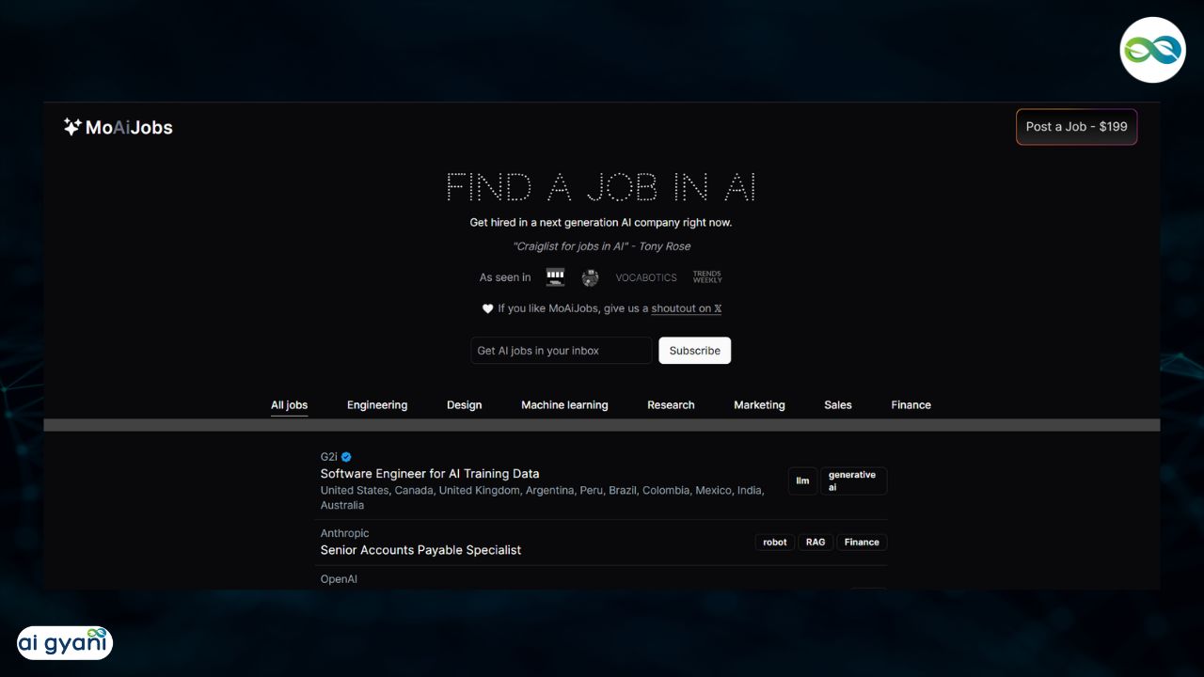Viewport: 1204px width, 677px height.
Task: Switch to the Design tab
Action: 464,405
